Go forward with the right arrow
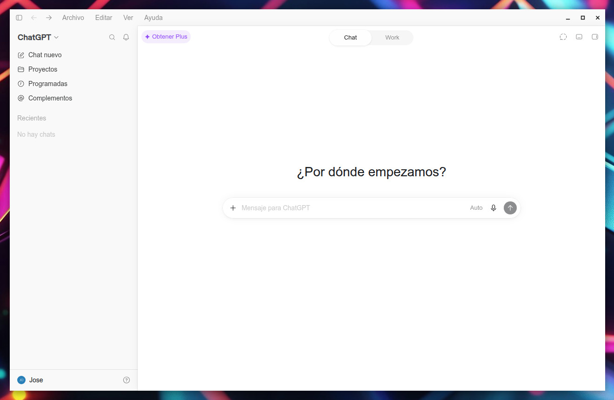This screenshot has width=614, height=400. coord(49,18)
